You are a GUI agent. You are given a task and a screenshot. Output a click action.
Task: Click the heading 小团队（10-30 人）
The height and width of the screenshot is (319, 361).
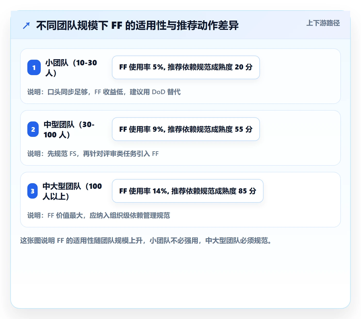coord(71,68)
